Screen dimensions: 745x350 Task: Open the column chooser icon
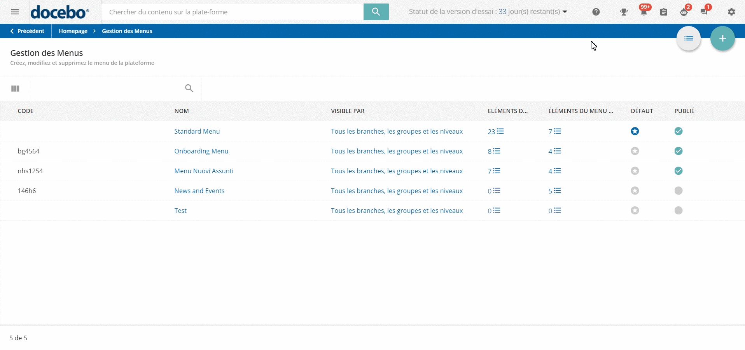[15, 89]
